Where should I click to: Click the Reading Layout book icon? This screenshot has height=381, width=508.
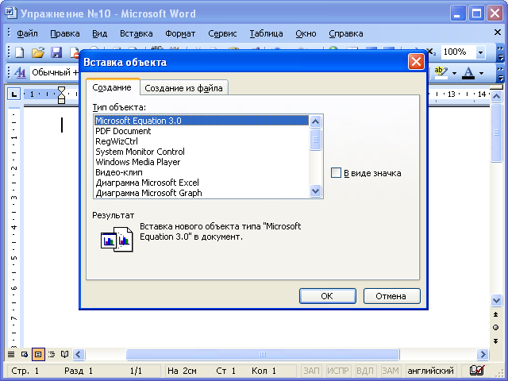(x=65, y=355)
